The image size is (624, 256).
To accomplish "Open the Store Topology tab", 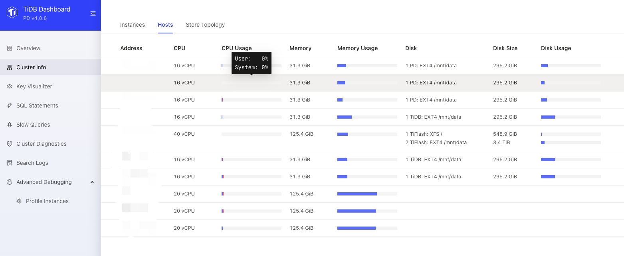I will click(x=205, y=25).
